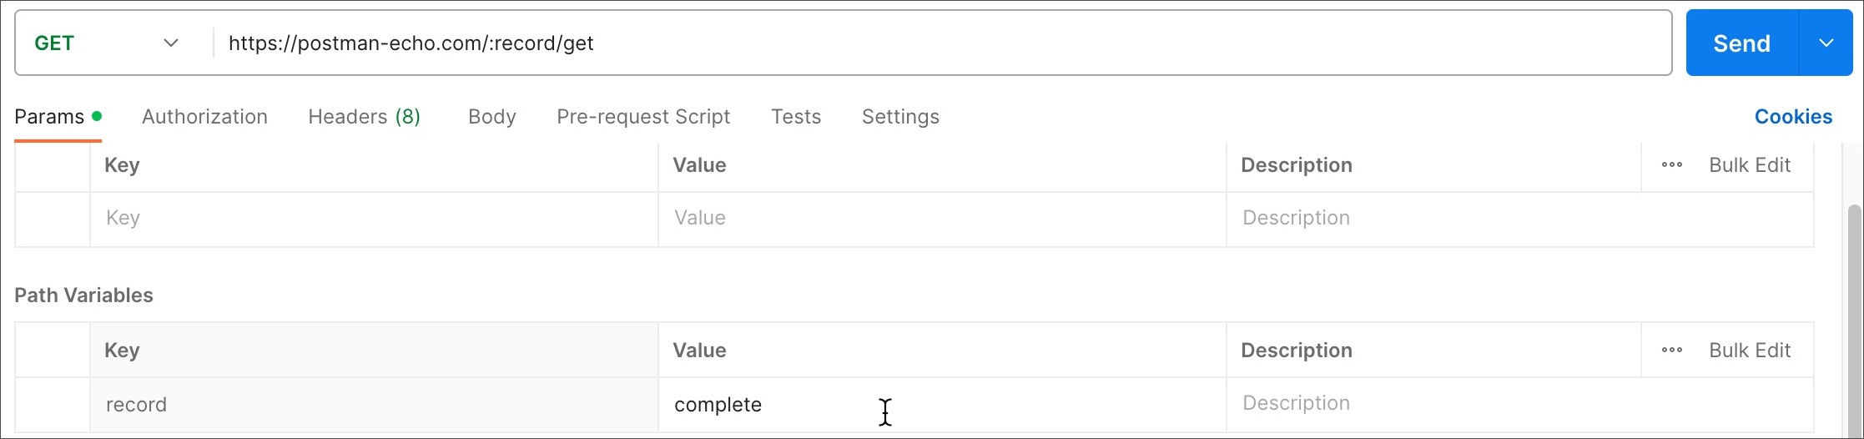Open the Headers (8) tab
The image size is (1864, 439).
pos(364,117)
